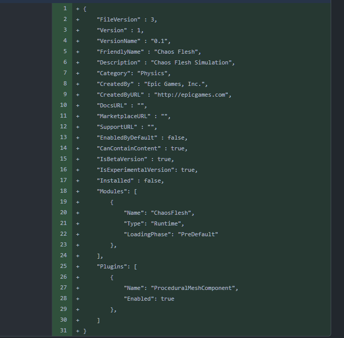Select line number 22 in gutter
This screenshot has width=344, height=338.
63,234
